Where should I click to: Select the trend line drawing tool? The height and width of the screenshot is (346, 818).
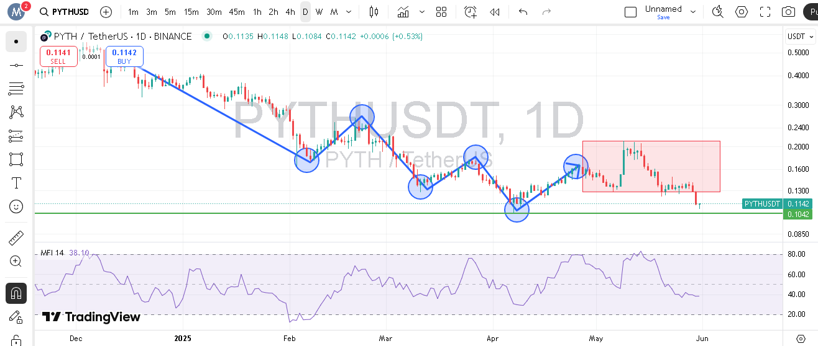(16, 65)
